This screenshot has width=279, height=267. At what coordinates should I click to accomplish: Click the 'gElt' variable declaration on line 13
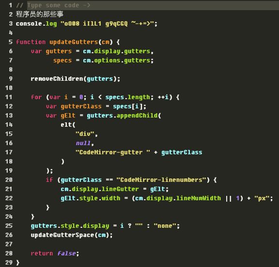68,116
